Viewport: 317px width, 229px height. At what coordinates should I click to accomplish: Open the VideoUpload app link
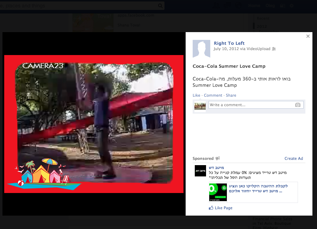tap(259, 49)
